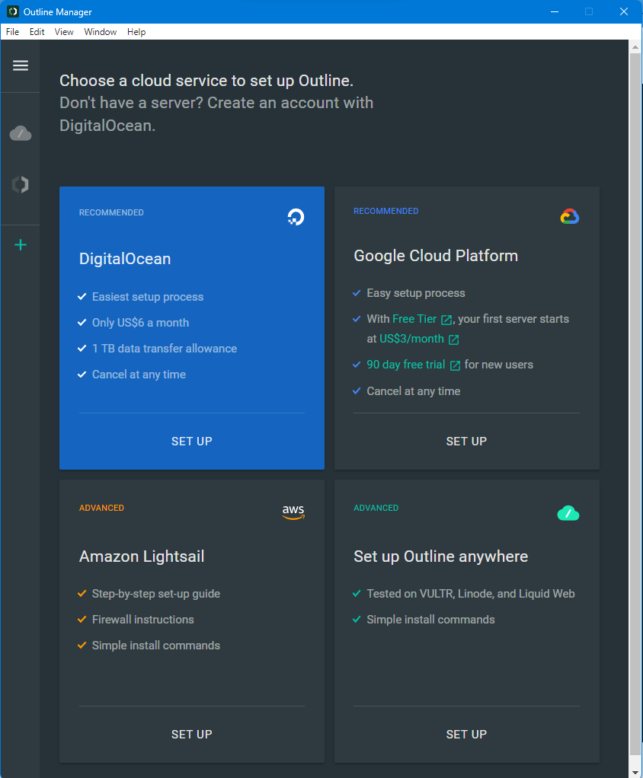Open the Edit menu

37,31
